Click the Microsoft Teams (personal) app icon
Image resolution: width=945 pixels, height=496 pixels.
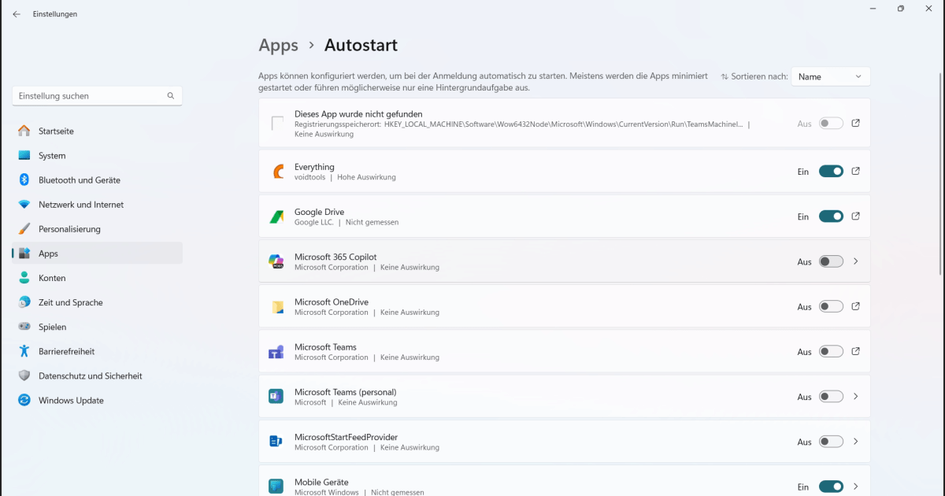[277, 397]
